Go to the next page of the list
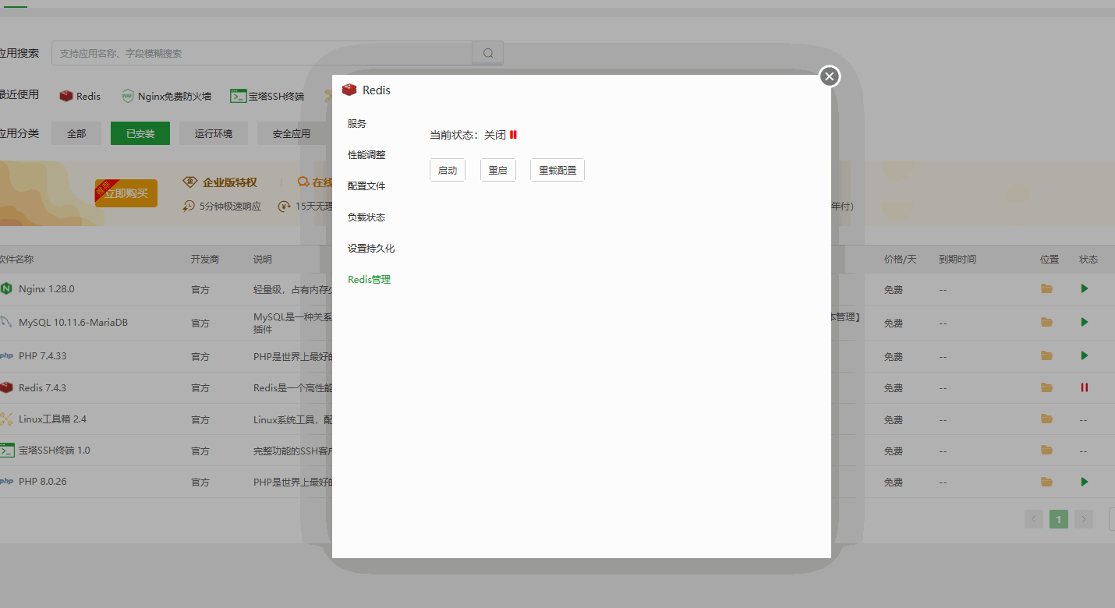Viewport: 1115px width, 608px height. (x=1084, y=519)
